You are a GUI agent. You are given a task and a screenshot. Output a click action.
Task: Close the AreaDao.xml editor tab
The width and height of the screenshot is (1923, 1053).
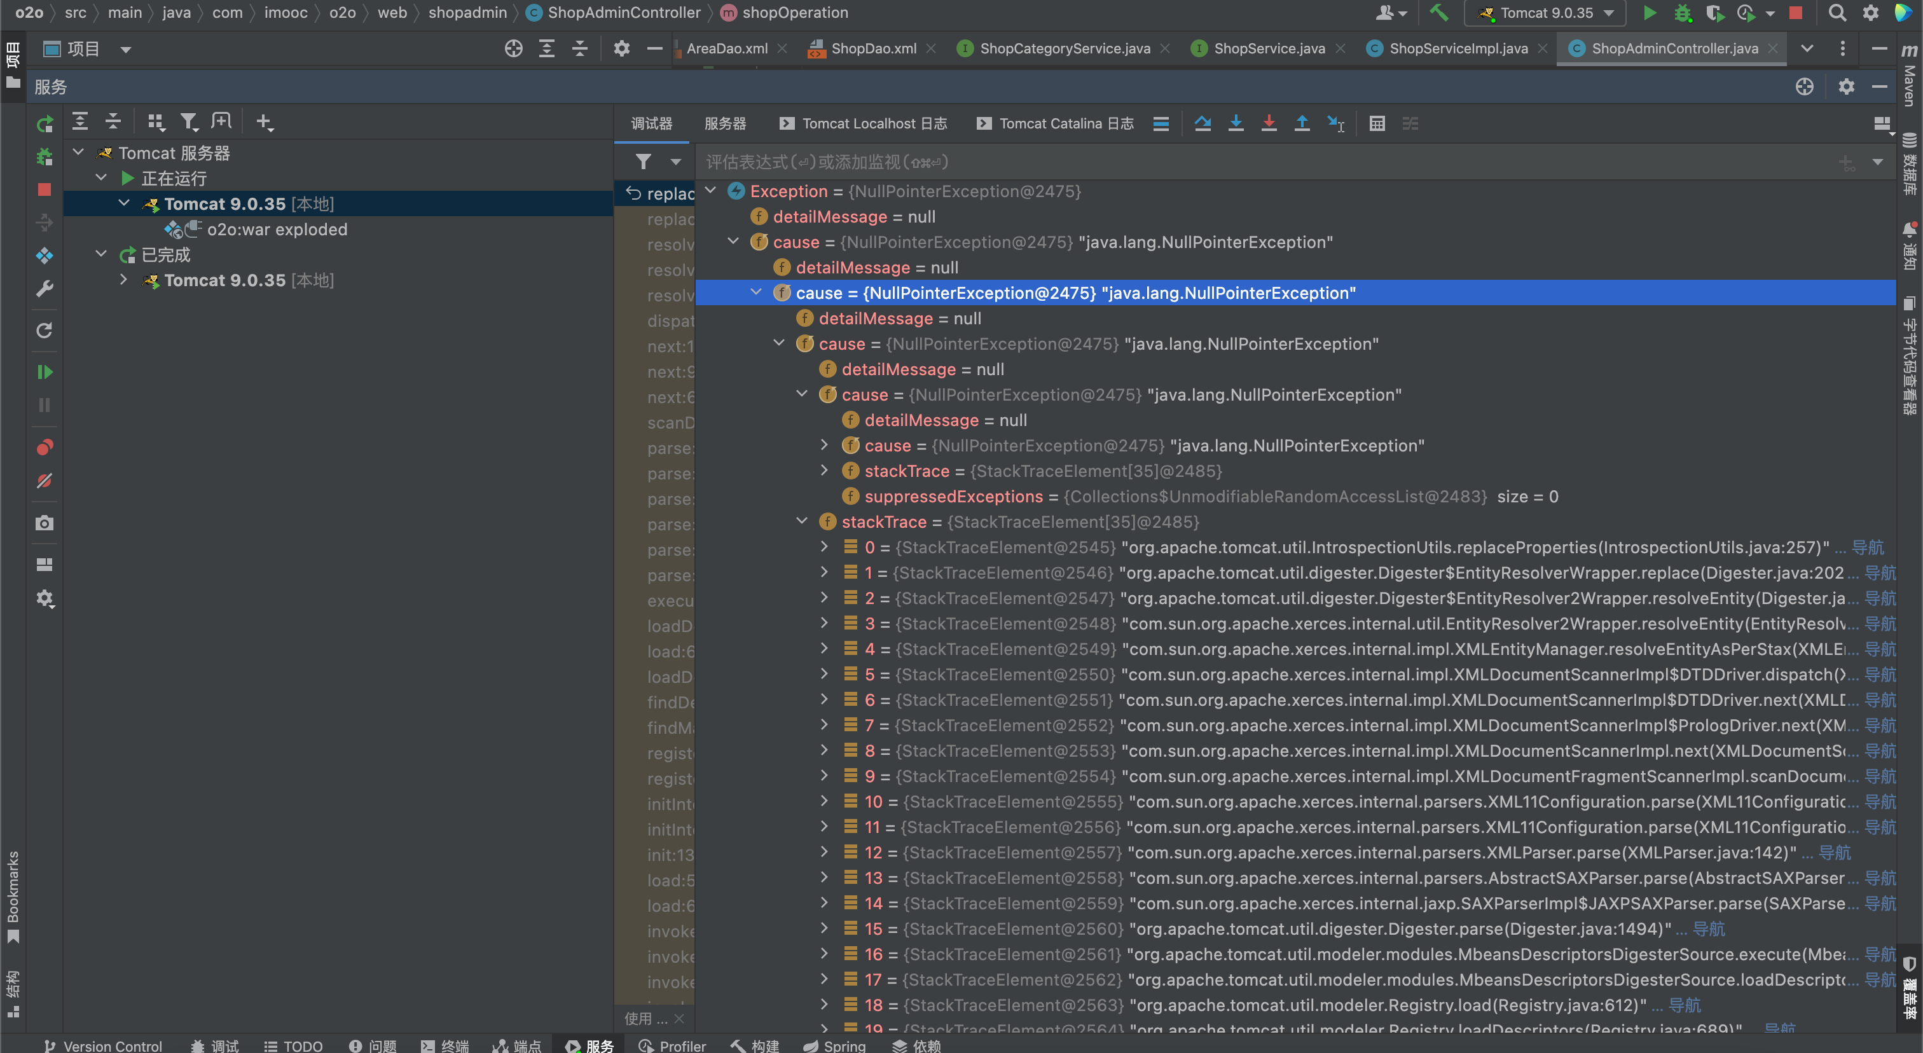(782, 48)
